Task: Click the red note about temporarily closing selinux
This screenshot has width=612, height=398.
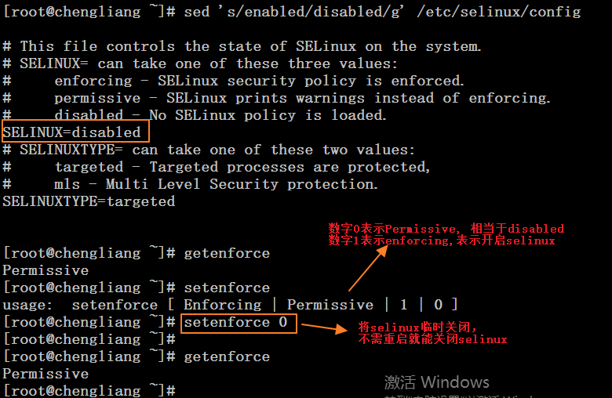Action: (x=432, y=333)
